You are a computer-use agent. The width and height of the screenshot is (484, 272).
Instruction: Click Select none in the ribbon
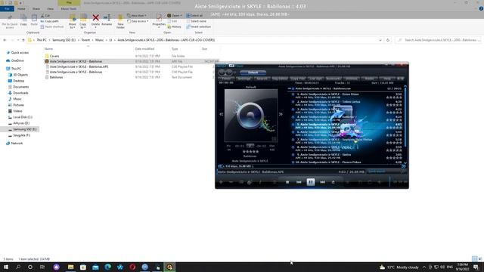[197, 21]
